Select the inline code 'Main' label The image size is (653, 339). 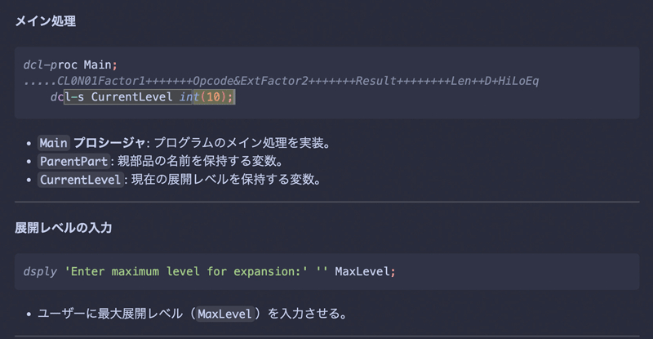53,143
